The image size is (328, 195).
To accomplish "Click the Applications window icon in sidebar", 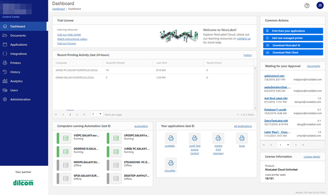I will pyautogui.click(x=5, y=45).
